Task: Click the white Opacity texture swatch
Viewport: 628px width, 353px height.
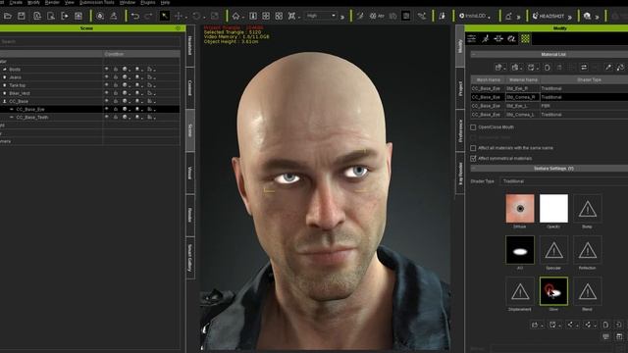Action: (x=553, y=209)
